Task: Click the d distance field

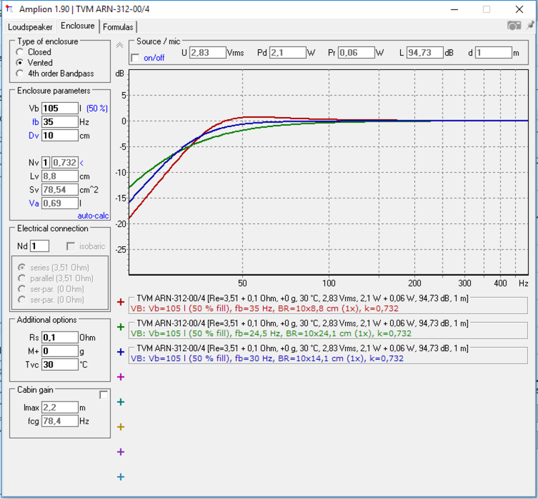Action: (x=494, y=52)
